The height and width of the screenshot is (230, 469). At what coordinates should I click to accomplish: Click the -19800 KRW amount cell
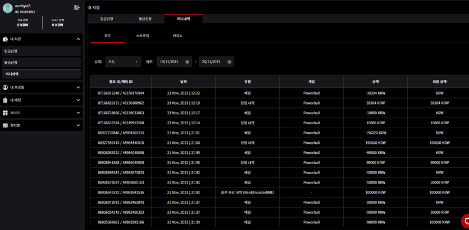point(375,113)
